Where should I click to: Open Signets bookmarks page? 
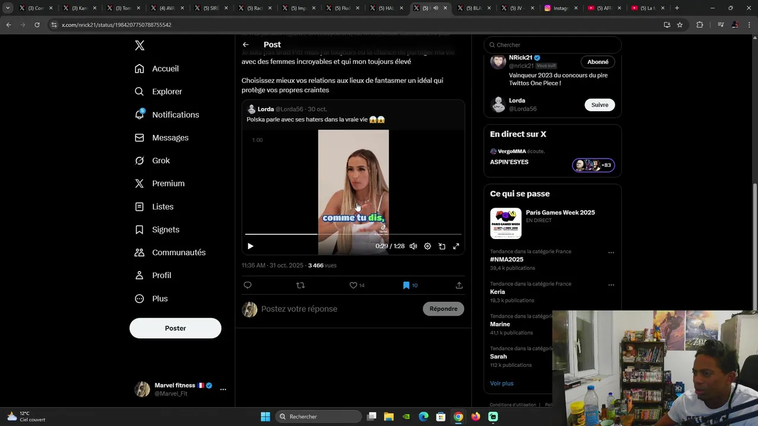click(x=157, y=230)
